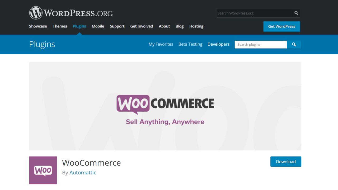Click the Get WordPress button
The image size is (338, 190).
tap(282, 26)
